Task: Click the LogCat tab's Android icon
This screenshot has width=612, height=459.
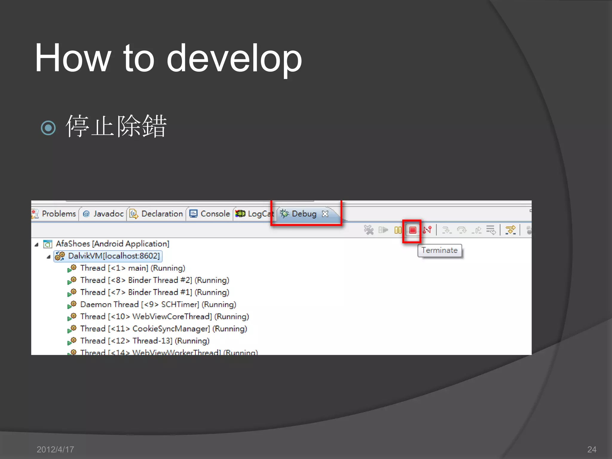Action: pos(240,214)
